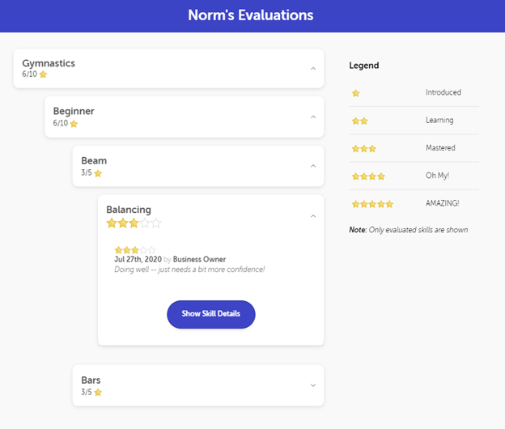505x429 pixels.
Task: Click the star icon beside Bars 3/5
Action: coord(98,393)
